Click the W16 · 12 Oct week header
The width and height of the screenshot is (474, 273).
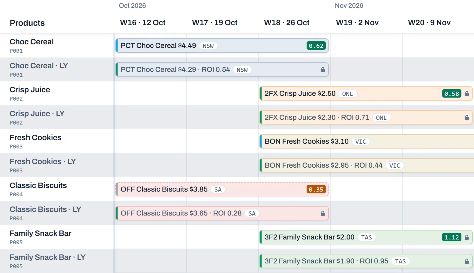143,22
